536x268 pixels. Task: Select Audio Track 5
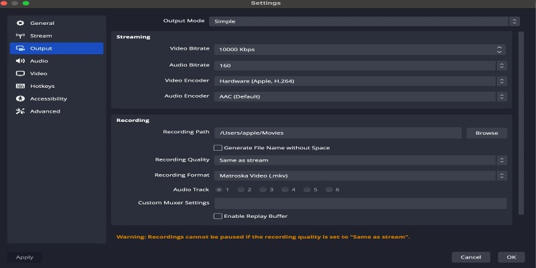pyautogui.click(x=307, y=190)
